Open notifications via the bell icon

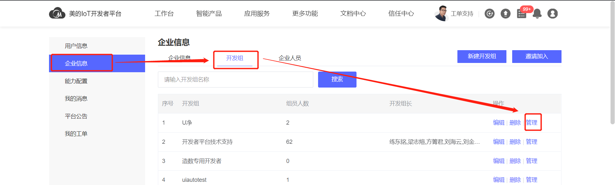tap(537, 14)
